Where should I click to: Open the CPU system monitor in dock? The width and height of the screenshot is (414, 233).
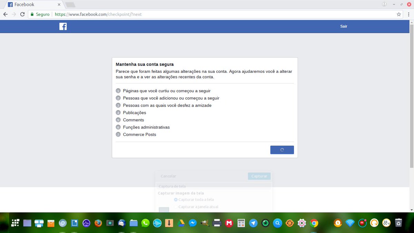coord(86,223)
